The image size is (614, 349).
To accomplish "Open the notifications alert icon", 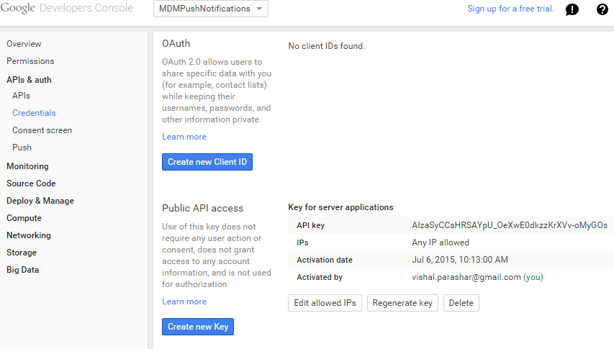I will click(572, 9).
